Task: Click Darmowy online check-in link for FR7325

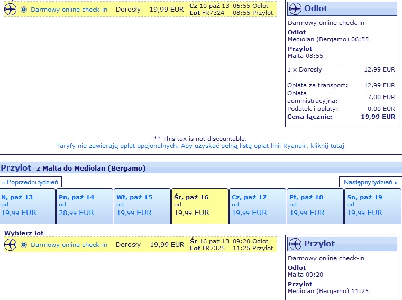Action: coord(69,245)
